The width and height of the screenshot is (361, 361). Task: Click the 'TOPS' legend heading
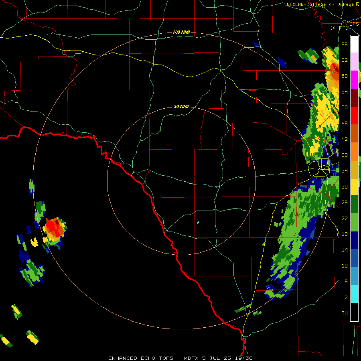(x=353, y=24)
